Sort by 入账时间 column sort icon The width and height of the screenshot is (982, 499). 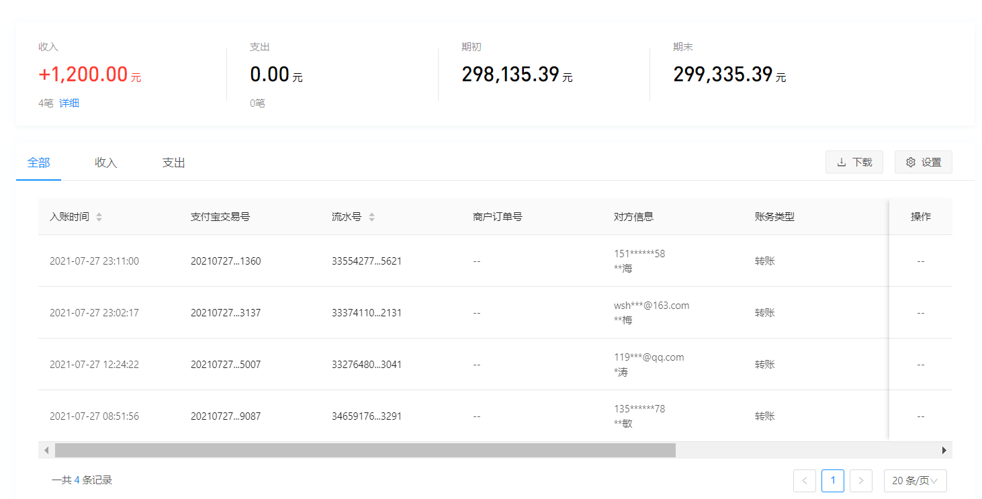click(99, 217)
